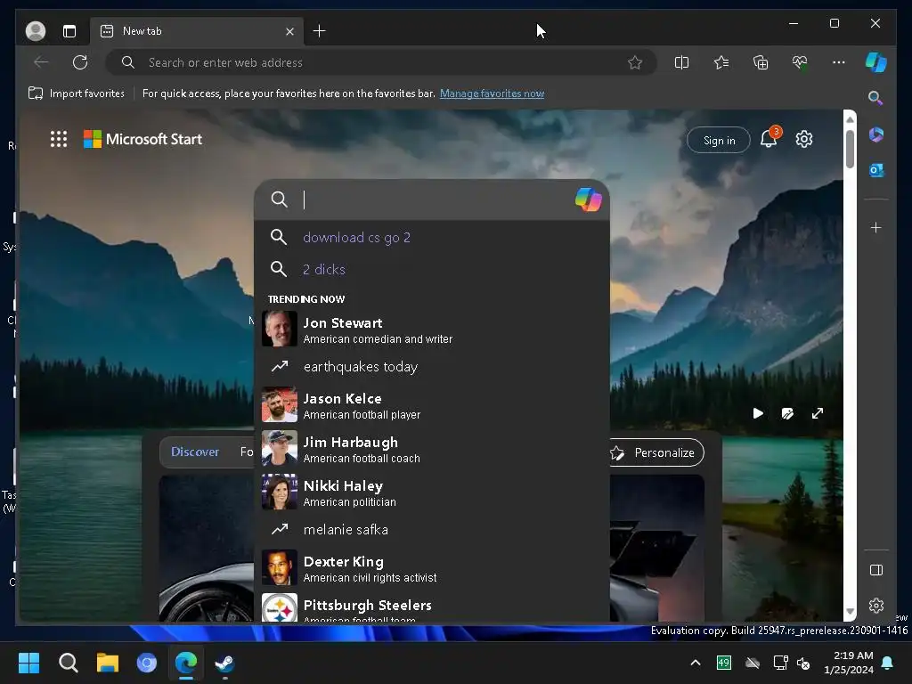
Task: Open Microsoft 365 sidebar icon
Action: [x=875, y=135]
